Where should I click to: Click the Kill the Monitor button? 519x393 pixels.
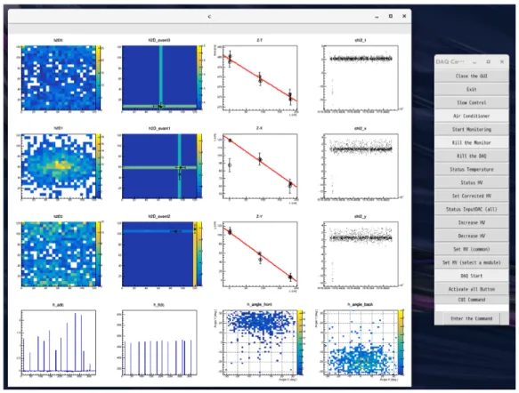click(x=471, y=142)
